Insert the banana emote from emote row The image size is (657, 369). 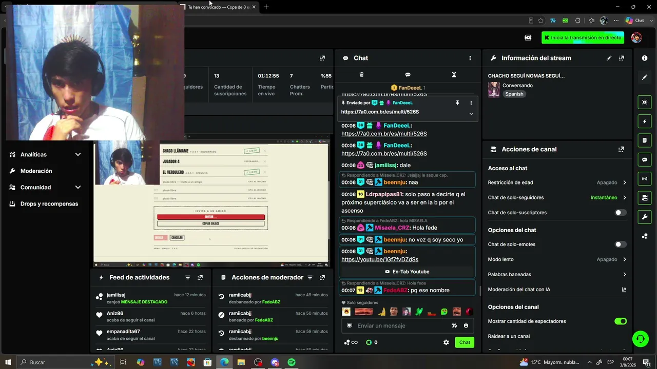(x=381, y=312)
